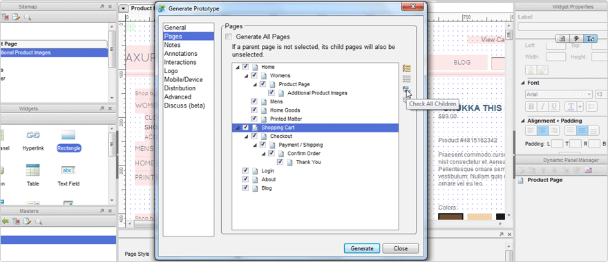This screenshot has height=262, width=608.
Task: Collapse the Confirm Order node
Action: coord(263,154)
